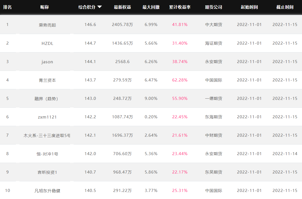Open trader jason nickname
The image size is (302, 199).
47,62
